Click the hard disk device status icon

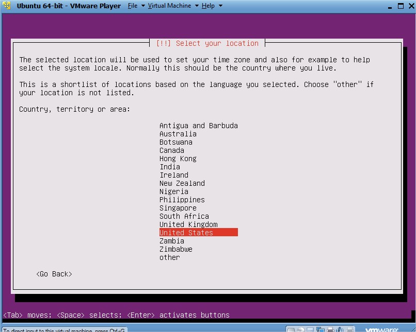point(292,329)
